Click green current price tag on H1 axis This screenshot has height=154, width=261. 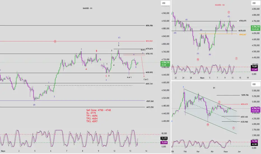[165, 64]
